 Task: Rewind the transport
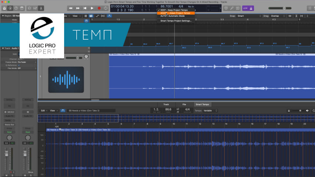pos(70,8)
